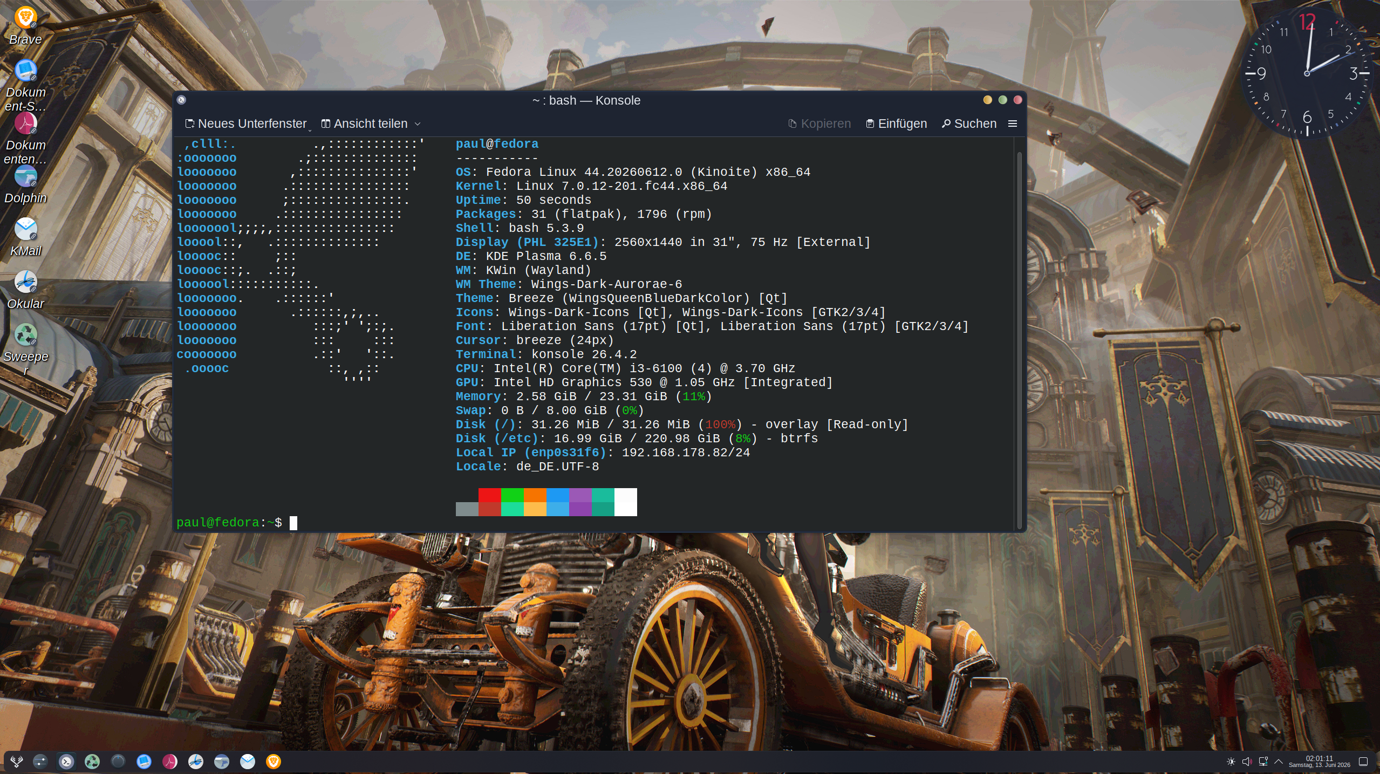Launch Sweeper from its desktop shortcut
1380x774 pixels.
point(25,350)
